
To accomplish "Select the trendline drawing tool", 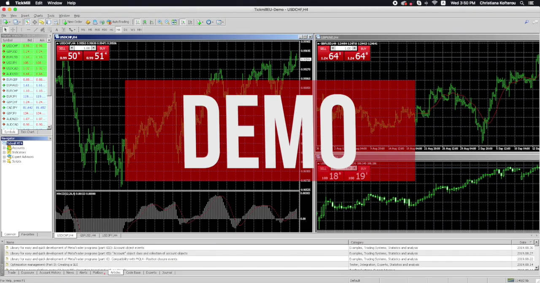I will tap(36, 29).
